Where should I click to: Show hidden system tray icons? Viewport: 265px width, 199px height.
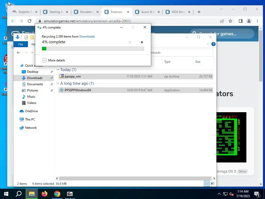(x=219, y=194)
